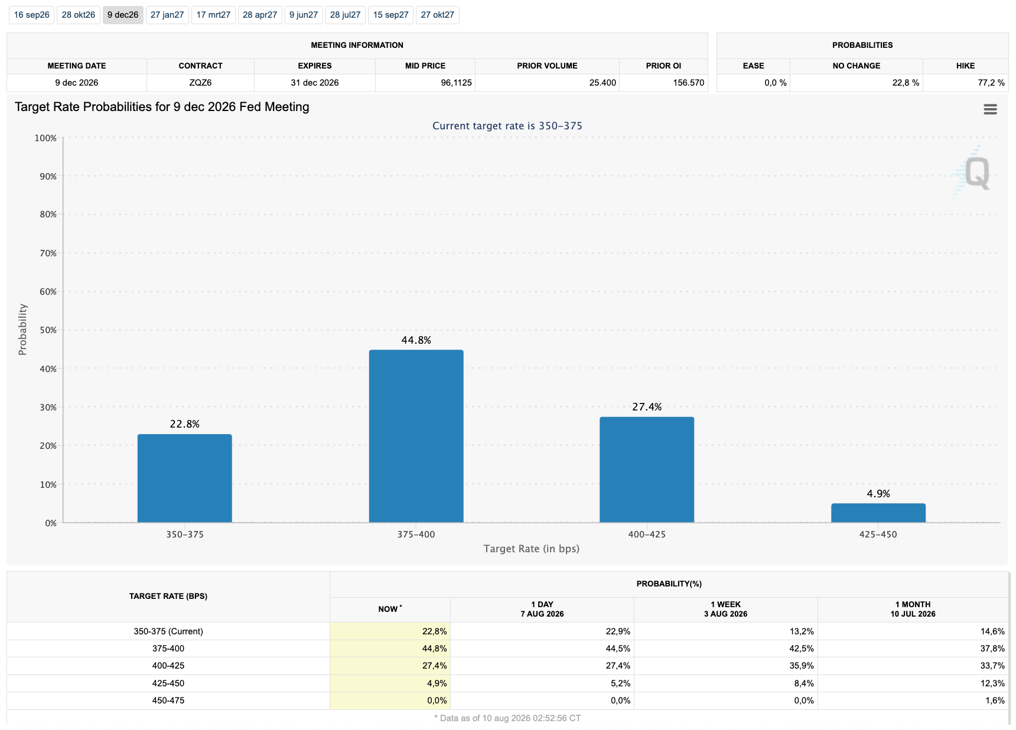
Task: Click the NO CHANGE column header
Action: [857, 66]
